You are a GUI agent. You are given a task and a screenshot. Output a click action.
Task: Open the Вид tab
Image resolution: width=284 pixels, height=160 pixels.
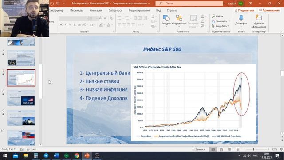click(x=158, y=10)
